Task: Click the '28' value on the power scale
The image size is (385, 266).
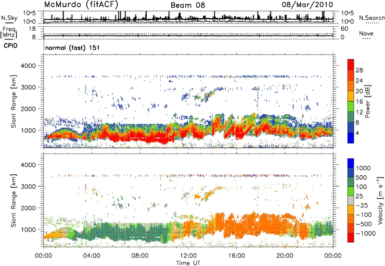Action: [359, 70]
